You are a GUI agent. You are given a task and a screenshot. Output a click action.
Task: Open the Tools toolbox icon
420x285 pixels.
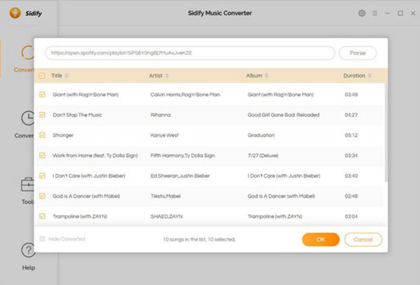point(27,185)
